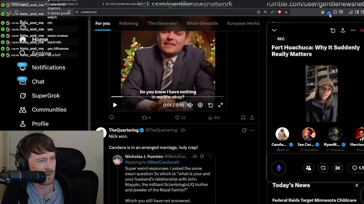Click Grok icon on Fuentes quoted post
Screen dimensions: 364x204
(x=202, y=156)
